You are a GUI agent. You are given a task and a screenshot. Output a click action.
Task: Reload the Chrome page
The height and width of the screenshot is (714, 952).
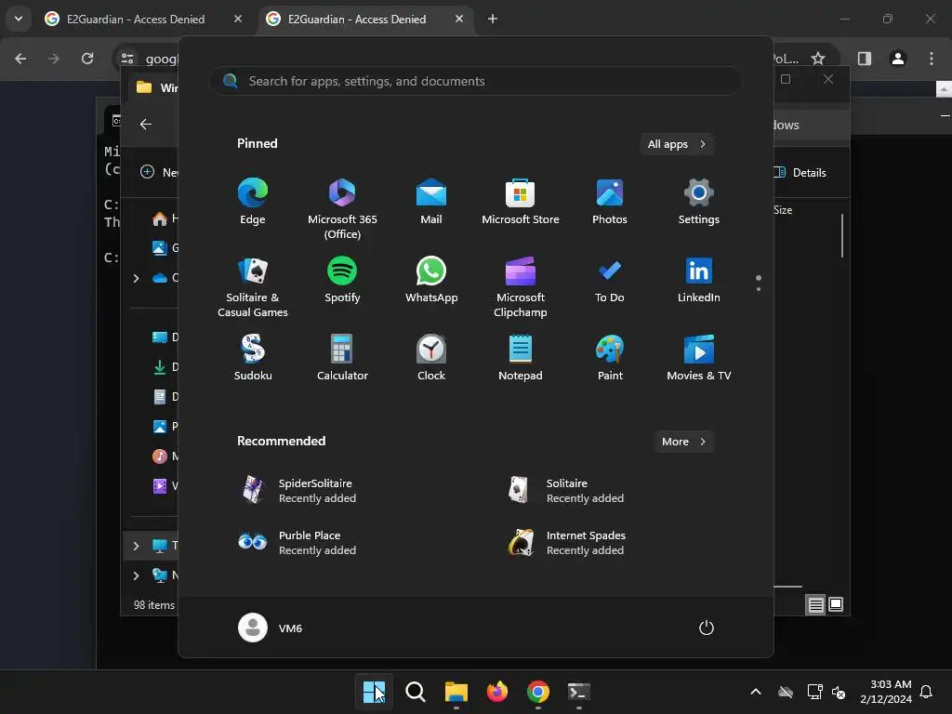(87, 59)
